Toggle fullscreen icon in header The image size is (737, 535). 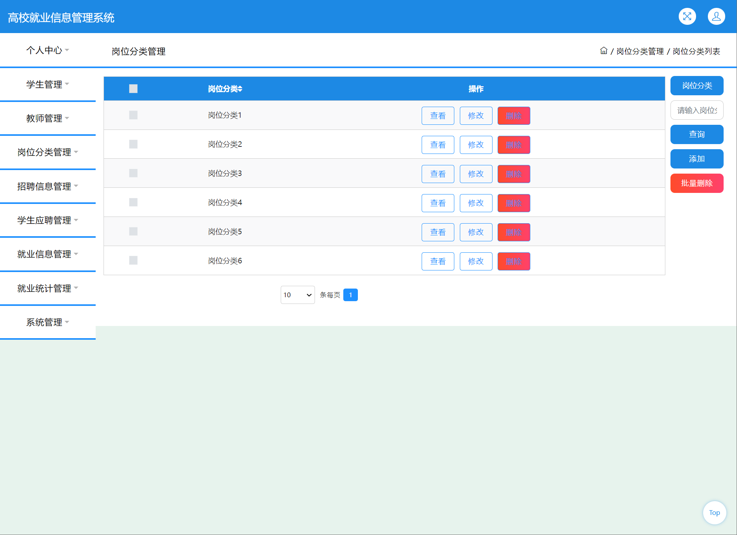(687, 17)
